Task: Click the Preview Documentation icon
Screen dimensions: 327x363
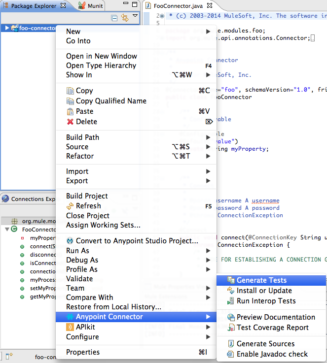Action: click(x=230, y=317)
